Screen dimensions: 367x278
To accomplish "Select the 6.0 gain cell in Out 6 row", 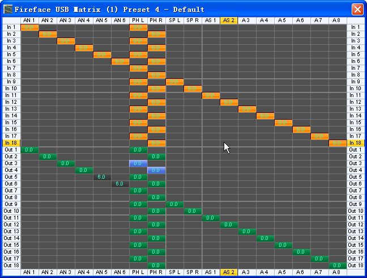I will 120,184.
